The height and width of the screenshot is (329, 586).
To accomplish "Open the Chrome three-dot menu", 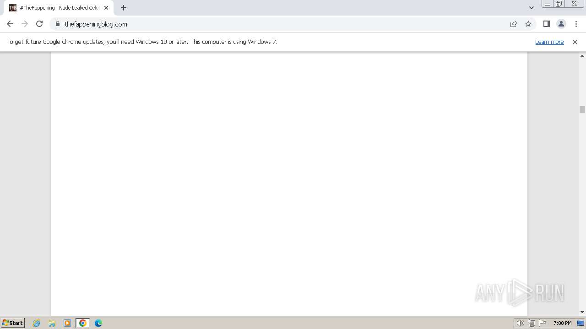I will point(576,24).
